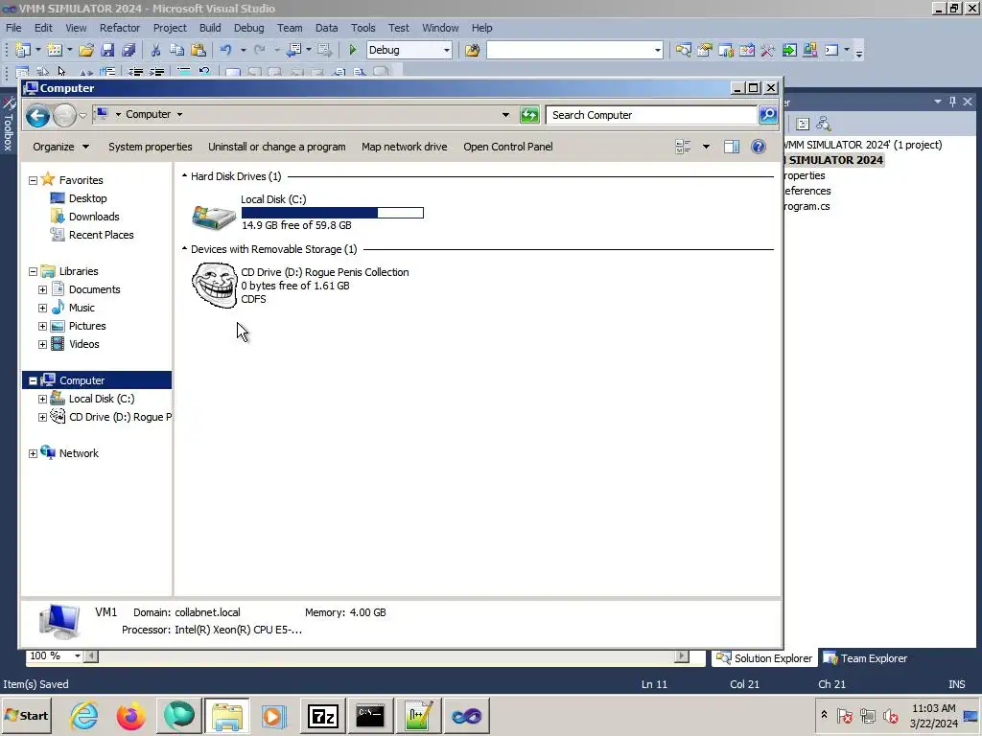Screen dimensions: 982x736
Task: Click the Back arrow in Computer window
Action: (x=37, y=115)
